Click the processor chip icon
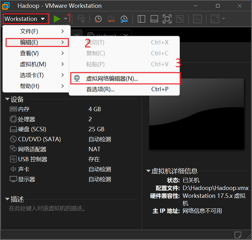The height and width of the screenshot is (240, 252). tap(13, 119)
